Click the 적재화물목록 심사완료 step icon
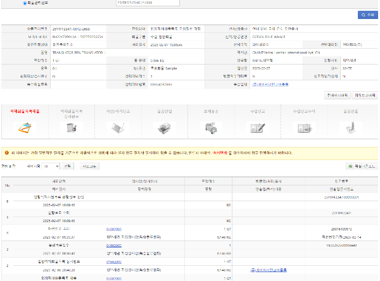Screen dimensions: 380x281 click(x=72, y=128)
